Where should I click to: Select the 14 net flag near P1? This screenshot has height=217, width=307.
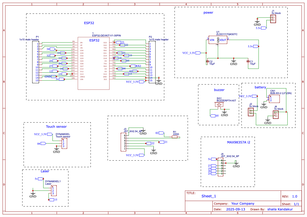[64, 69]
